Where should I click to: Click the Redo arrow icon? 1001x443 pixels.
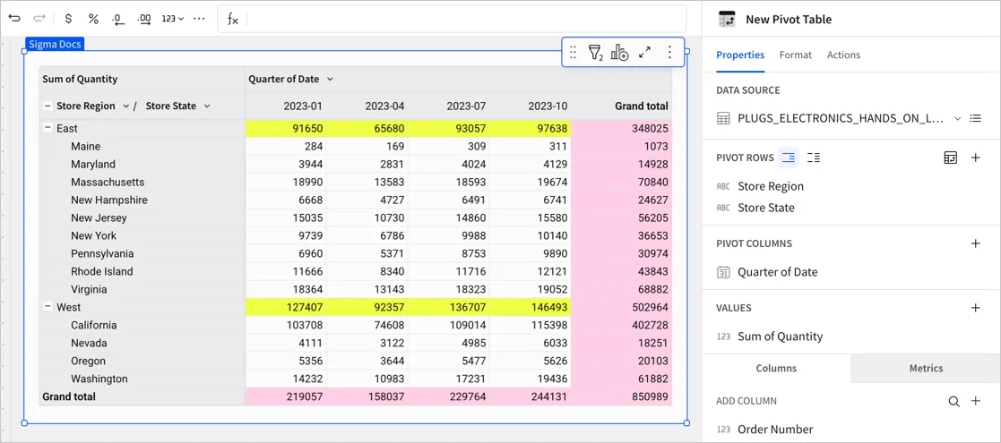(39, 19)
